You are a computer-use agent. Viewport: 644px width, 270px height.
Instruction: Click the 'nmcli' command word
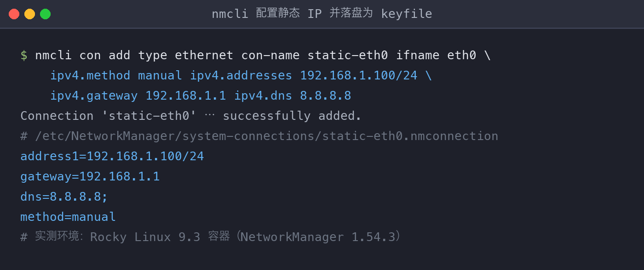[x=53, y=56]
